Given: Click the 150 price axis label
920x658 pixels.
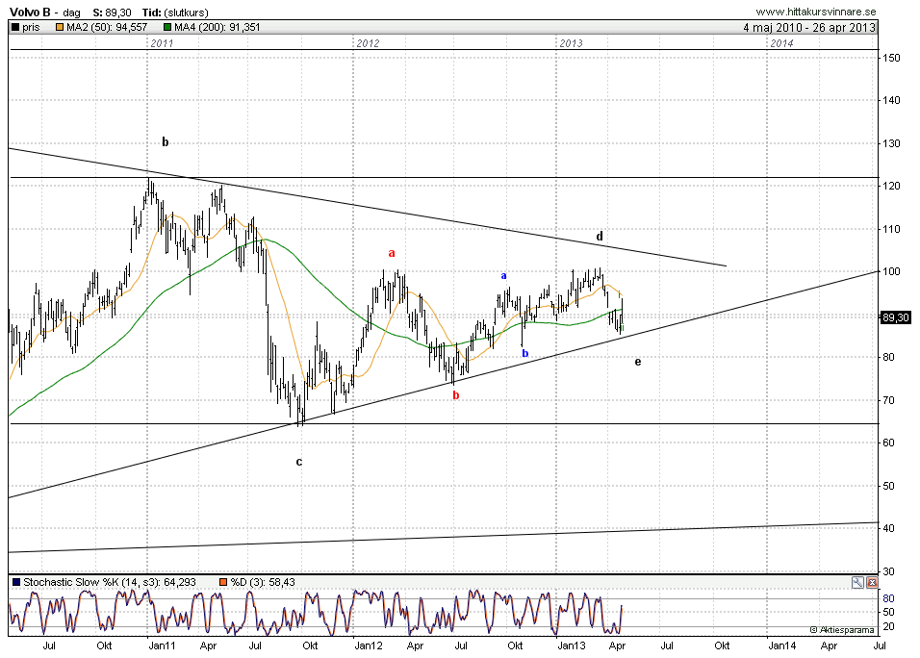Looking at the screenshot, I should (891, 58).
